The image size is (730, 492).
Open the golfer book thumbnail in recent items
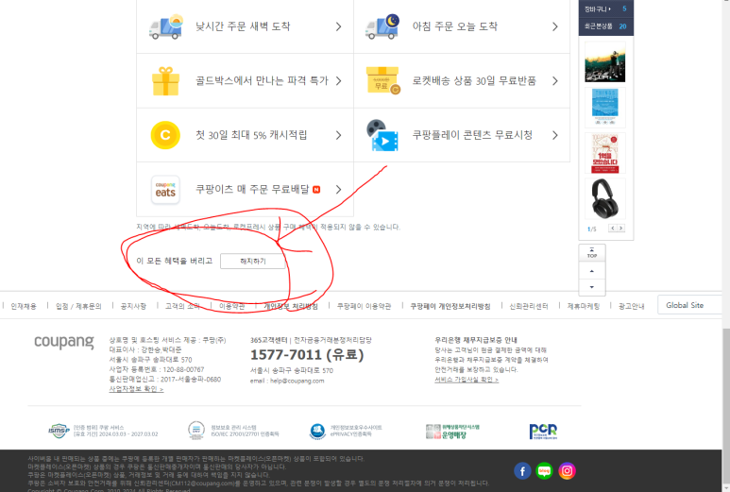coord(605,62)
